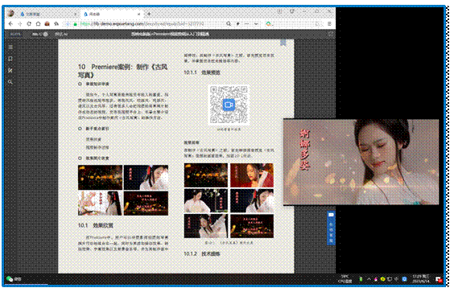
Task: Click top-left bokeh lights image in left grid
Action: point(100,178)
